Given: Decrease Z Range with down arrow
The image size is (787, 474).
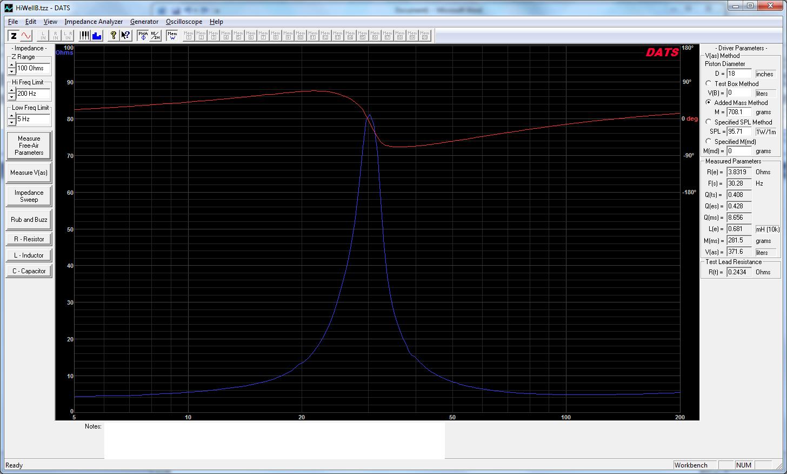Looking at the screenshot, I should click(x=12, y=71).
